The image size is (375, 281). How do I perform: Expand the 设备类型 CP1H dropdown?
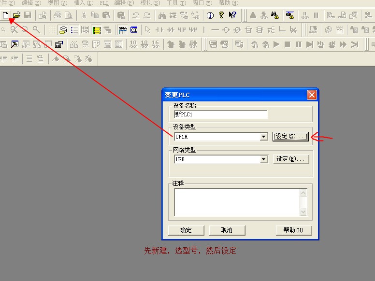click(263, 137)
